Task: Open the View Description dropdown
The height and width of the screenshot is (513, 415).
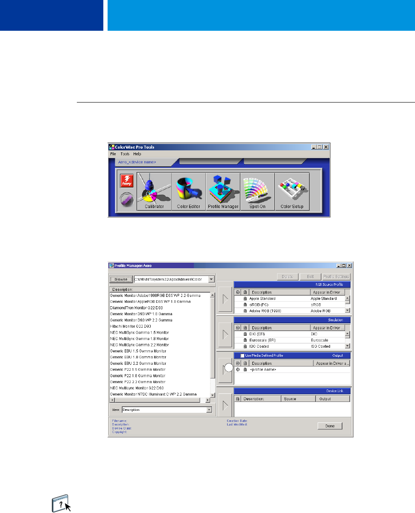Action: coord(209,410)
